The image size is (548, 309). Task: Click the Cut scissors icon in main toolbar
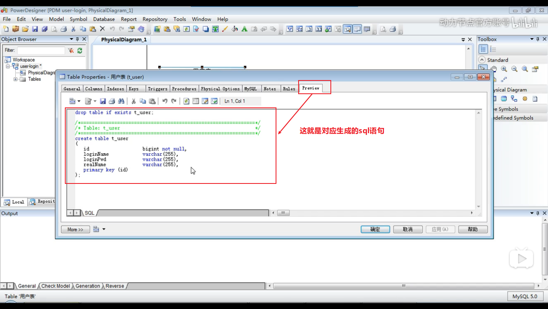point(73,29)
